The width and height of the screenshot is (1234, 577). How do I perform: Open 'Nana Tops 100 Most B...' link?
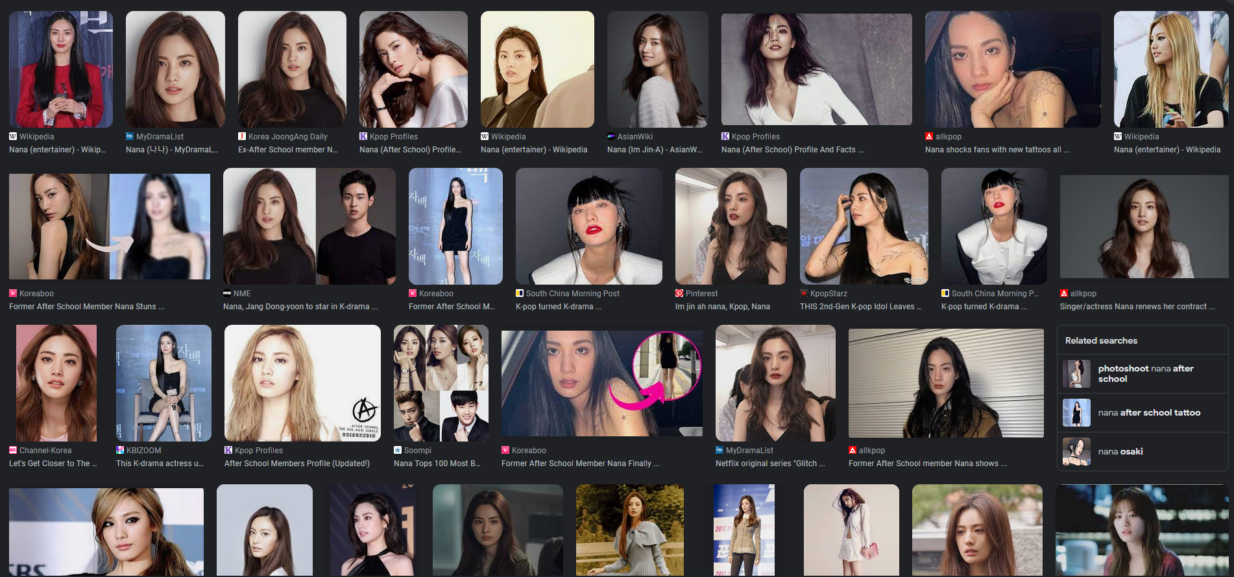click(x=437, y=464)
